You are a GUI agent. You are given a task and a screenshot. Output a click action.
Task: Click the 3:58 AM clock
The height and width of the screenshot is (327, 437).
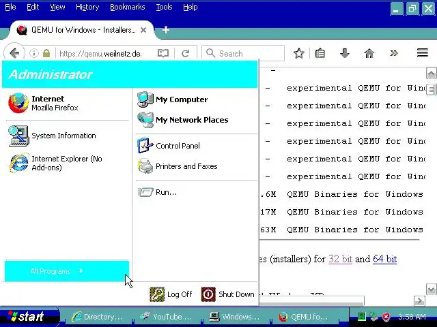click(x=412, y=317)
